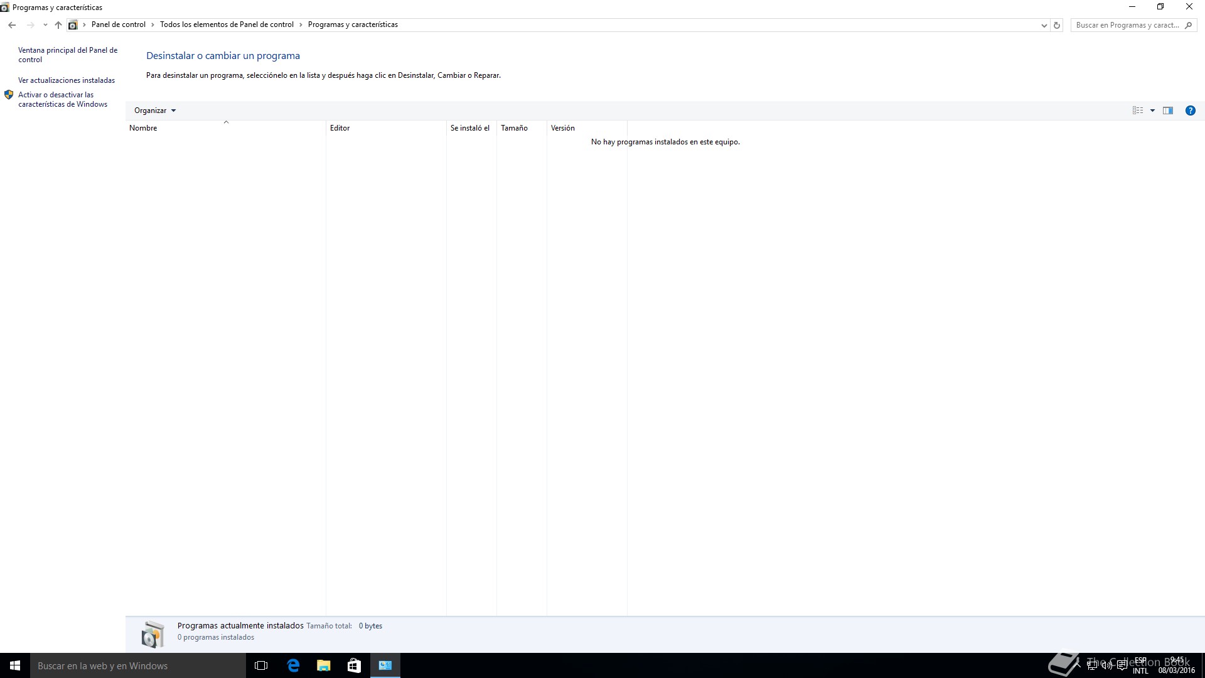Toggle the preview pane icon
This screenshot has height=678, width=1205.
(x=1168, y=110)
